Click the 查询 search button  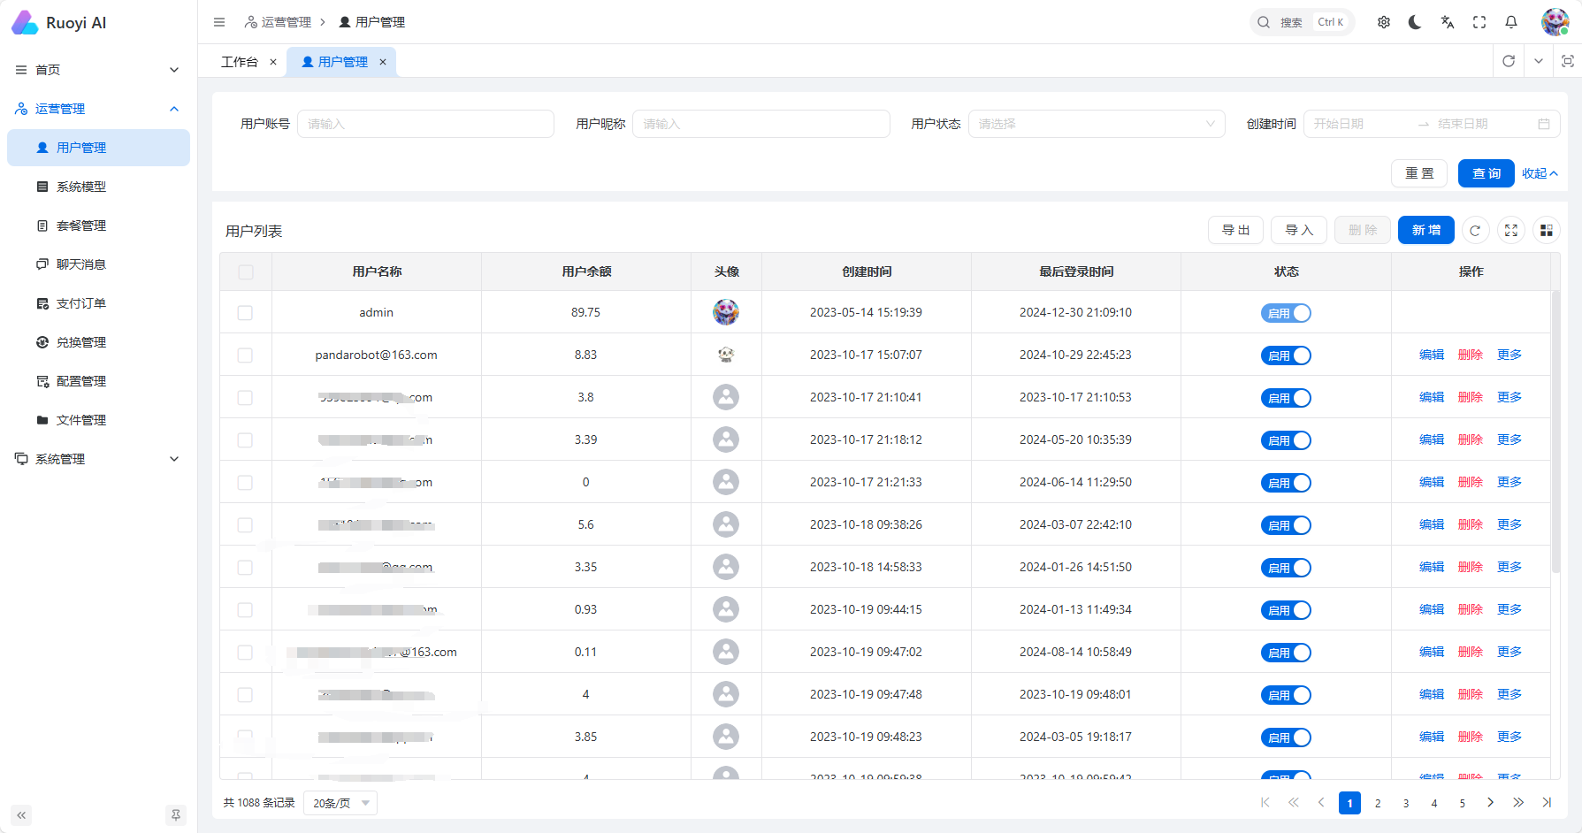pyautogui.click(x=1486, y=173)
